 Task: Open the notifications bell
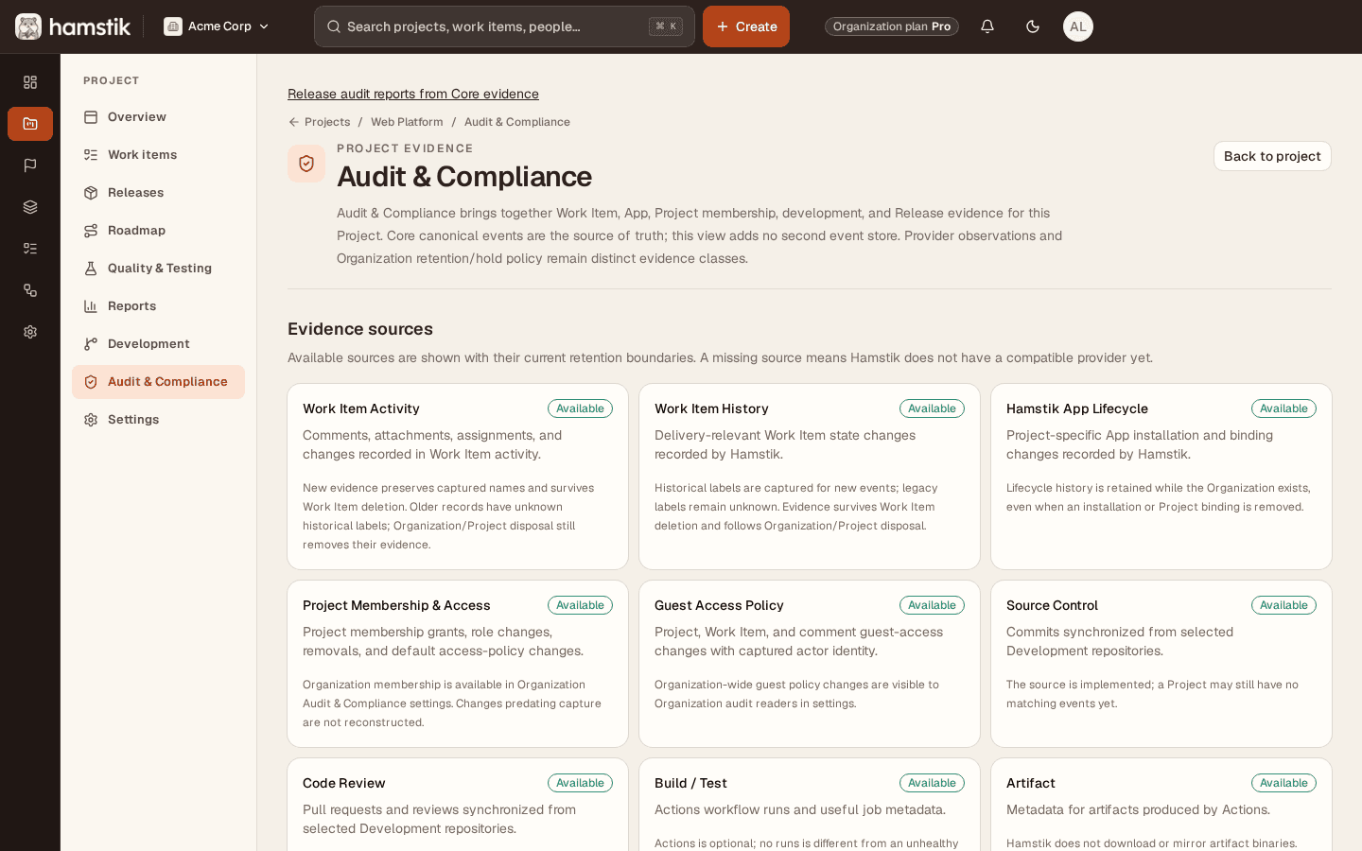tap(987, 26)
